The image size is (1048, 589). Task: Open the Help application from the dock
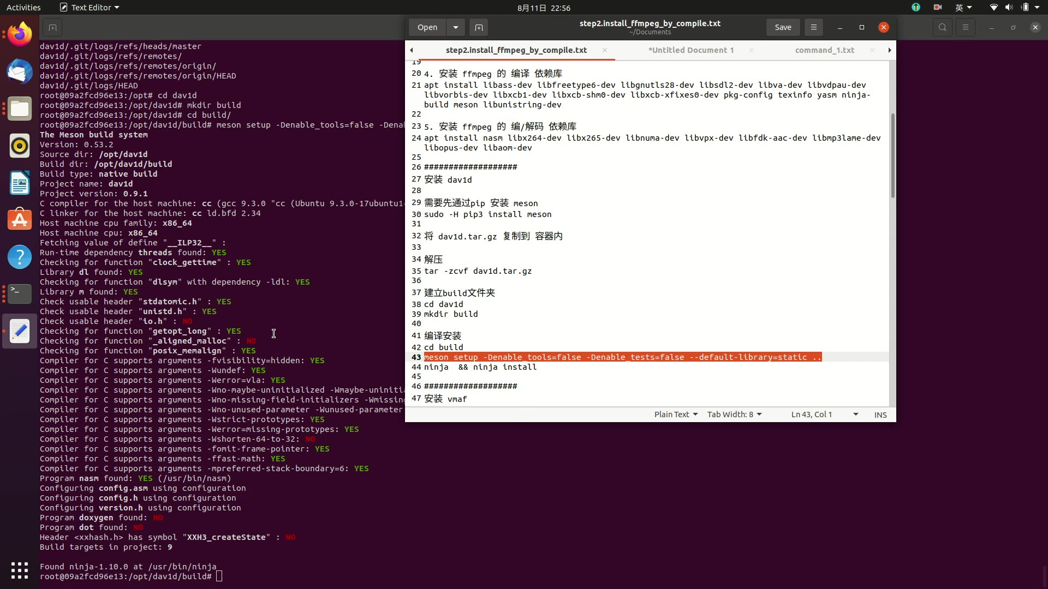pyautogui.click(x=19, y=256)
